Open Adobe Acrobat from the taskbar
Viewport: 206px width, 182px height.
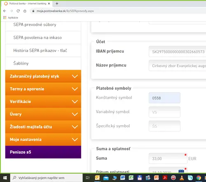pos(165,178)
